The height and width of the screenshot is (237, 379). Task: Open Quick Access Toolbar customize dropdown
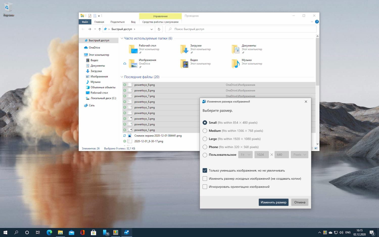[x=99, y=16]
